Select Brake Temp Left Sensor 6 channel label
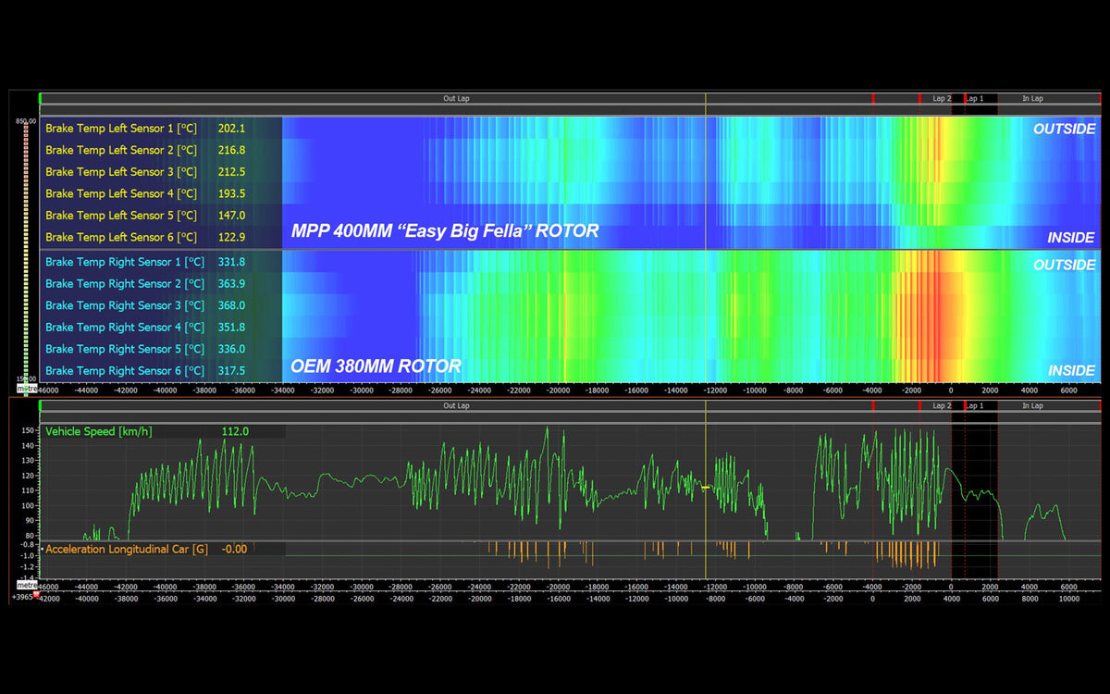 (x=121, y=237)
